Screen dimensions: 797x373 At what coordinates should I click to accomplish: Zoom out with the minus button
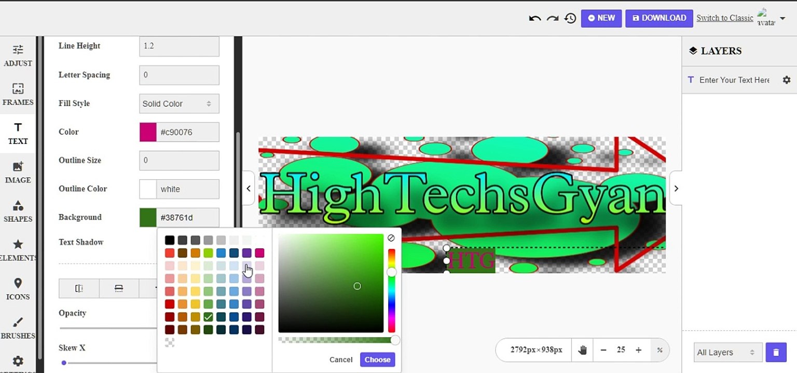tap(603, 350)
